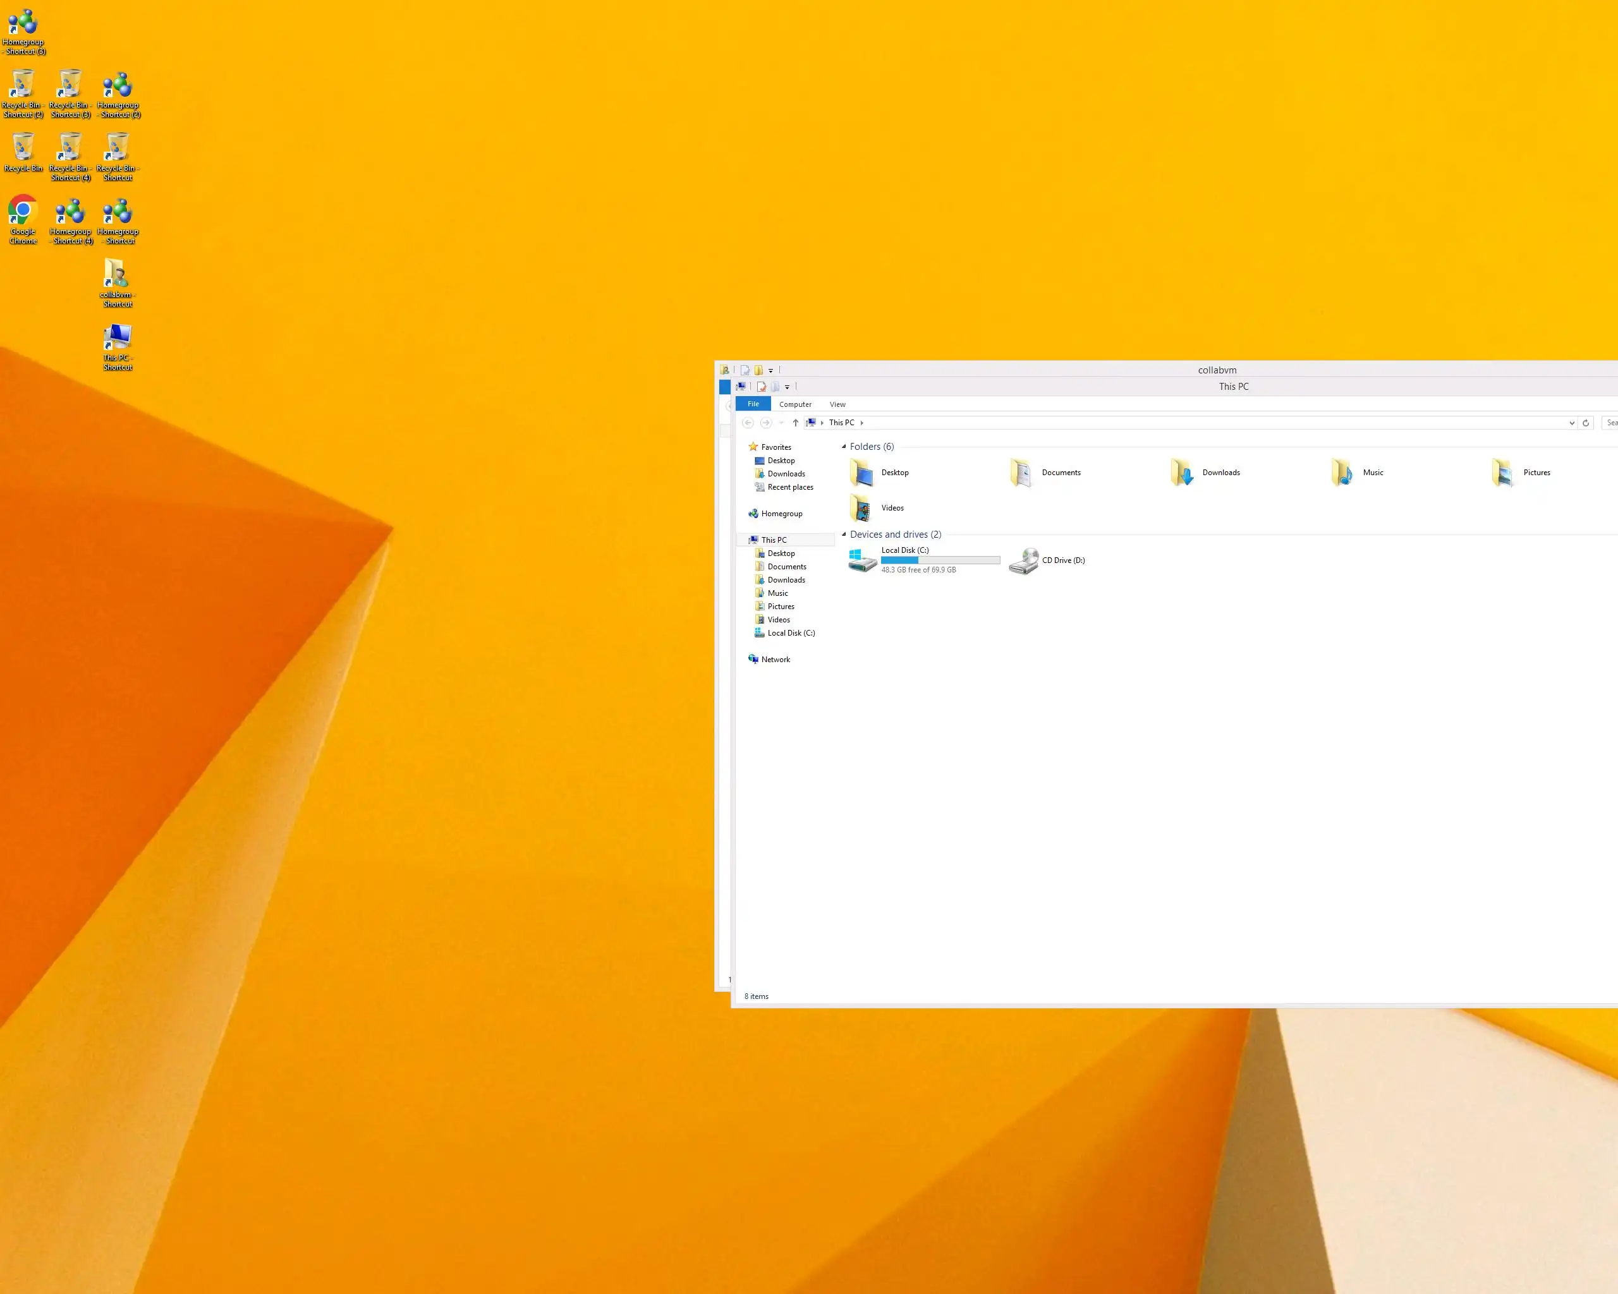Click the Local Disk (C:) storage usage bar
The width and height of the screenshot is (1618, 1294).
click(x=940, y=560)
